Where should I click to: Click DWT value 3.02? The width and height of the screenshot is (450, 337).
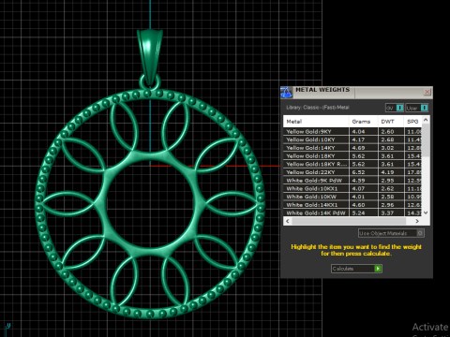point(387,148)
